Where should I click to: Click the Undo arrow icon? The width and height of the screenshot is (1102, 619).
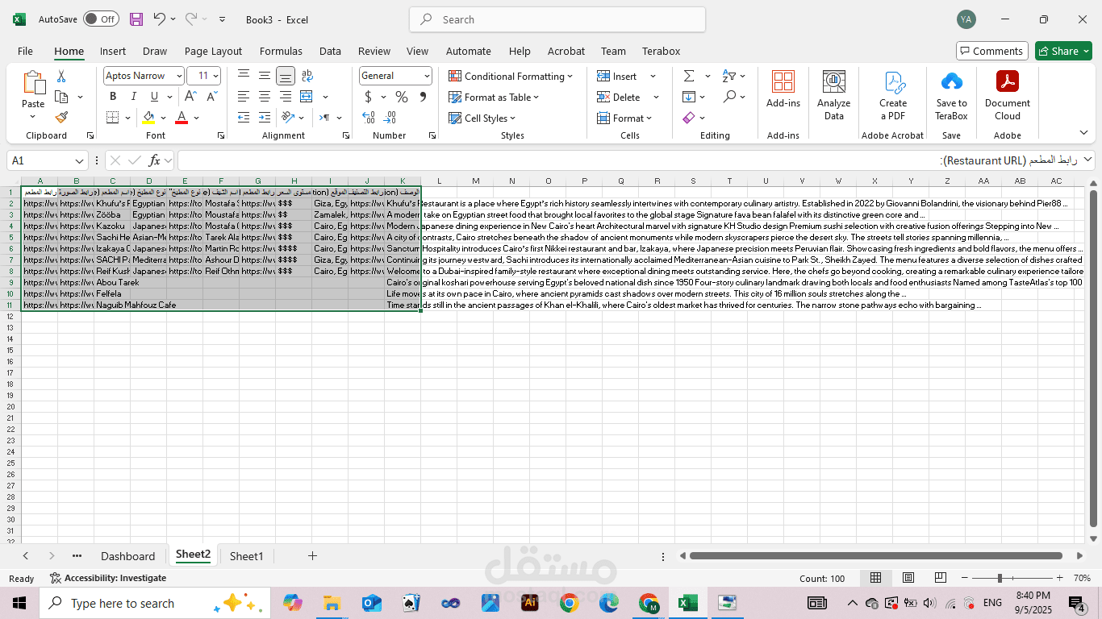coord(160,19)
